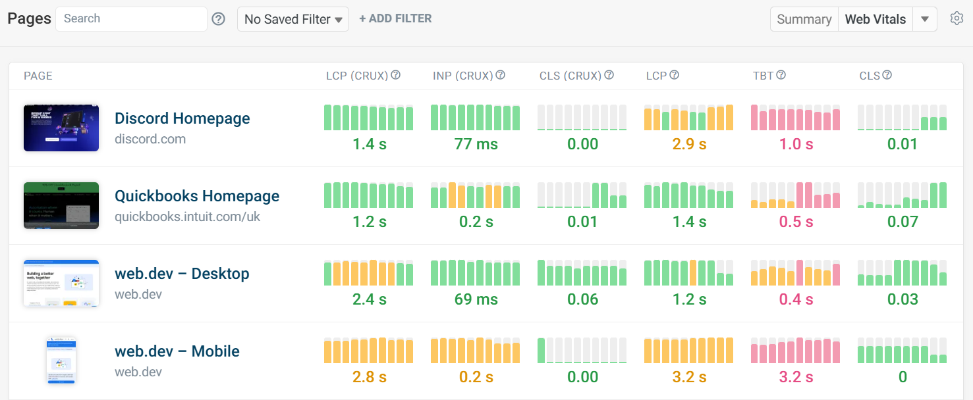The image size is (973, 400).
Task: Open the No Saved Filter dropdown
Action: (292, 19)
